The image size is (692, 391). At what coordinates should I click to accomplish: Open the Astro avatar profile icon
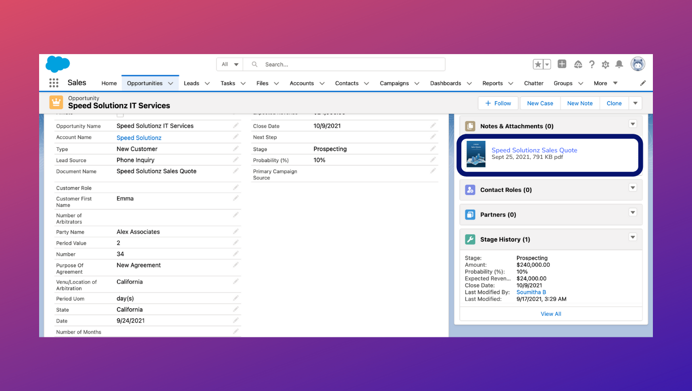637,64
